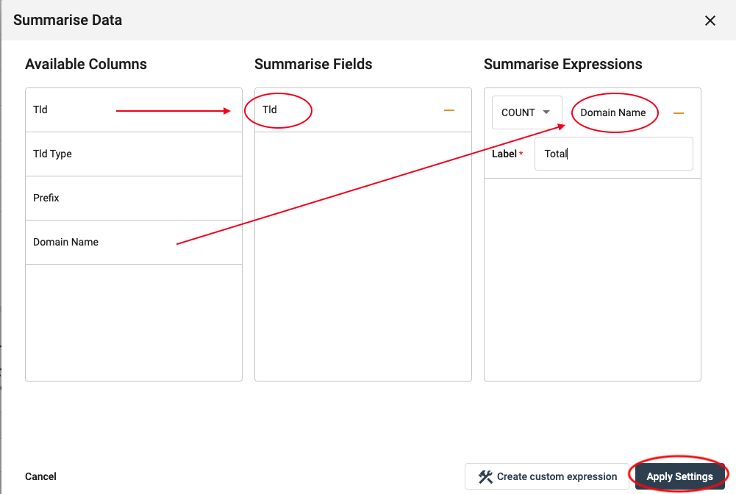Click the Summarise Fields heading
The width and height of the screenshot is (736, 494).
pos(313,64)
